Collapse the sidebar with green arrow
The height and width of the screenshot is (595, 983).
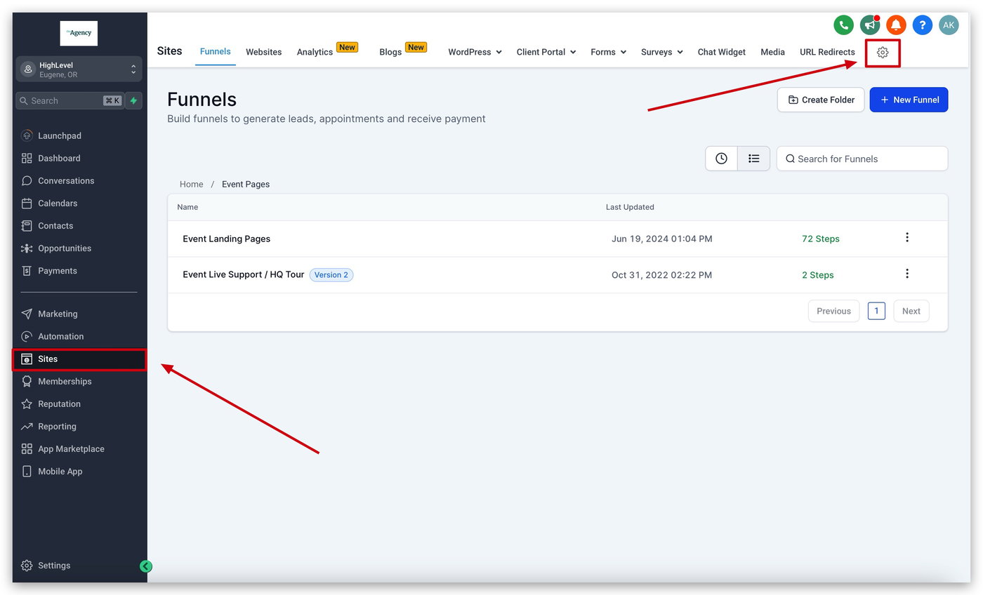(x=146, y=566)
